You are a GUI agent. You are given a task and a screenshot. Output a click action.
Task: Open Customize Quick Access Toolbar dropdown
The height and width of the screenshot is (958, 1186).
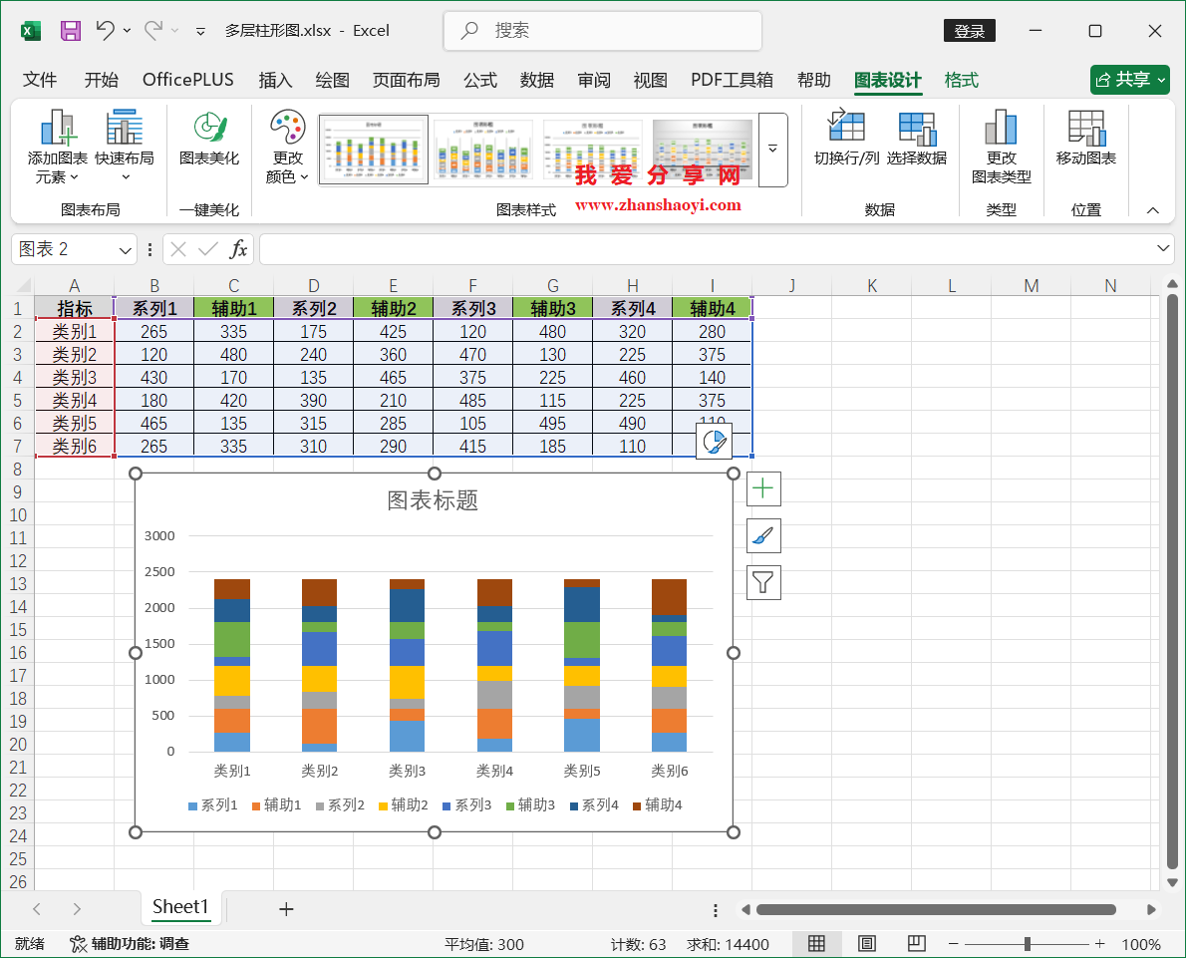[200, 31]
